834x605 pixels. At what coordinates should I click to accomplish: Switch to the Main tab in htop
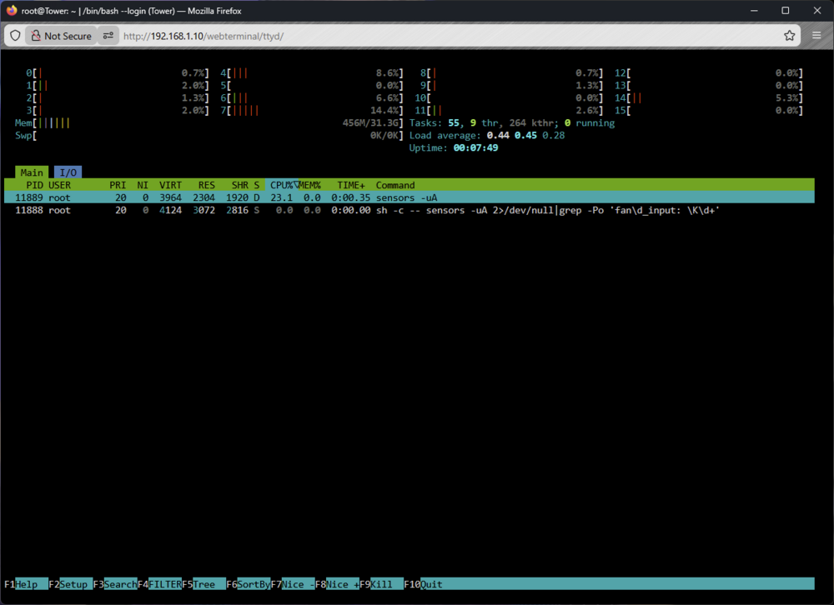coord(32,172)
